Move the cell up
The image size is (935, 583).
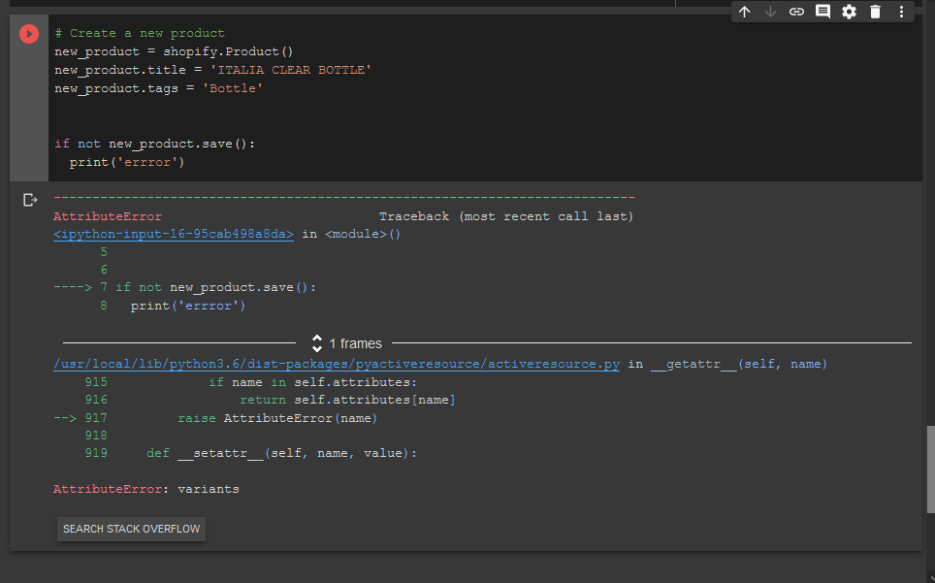coord(745,12)
